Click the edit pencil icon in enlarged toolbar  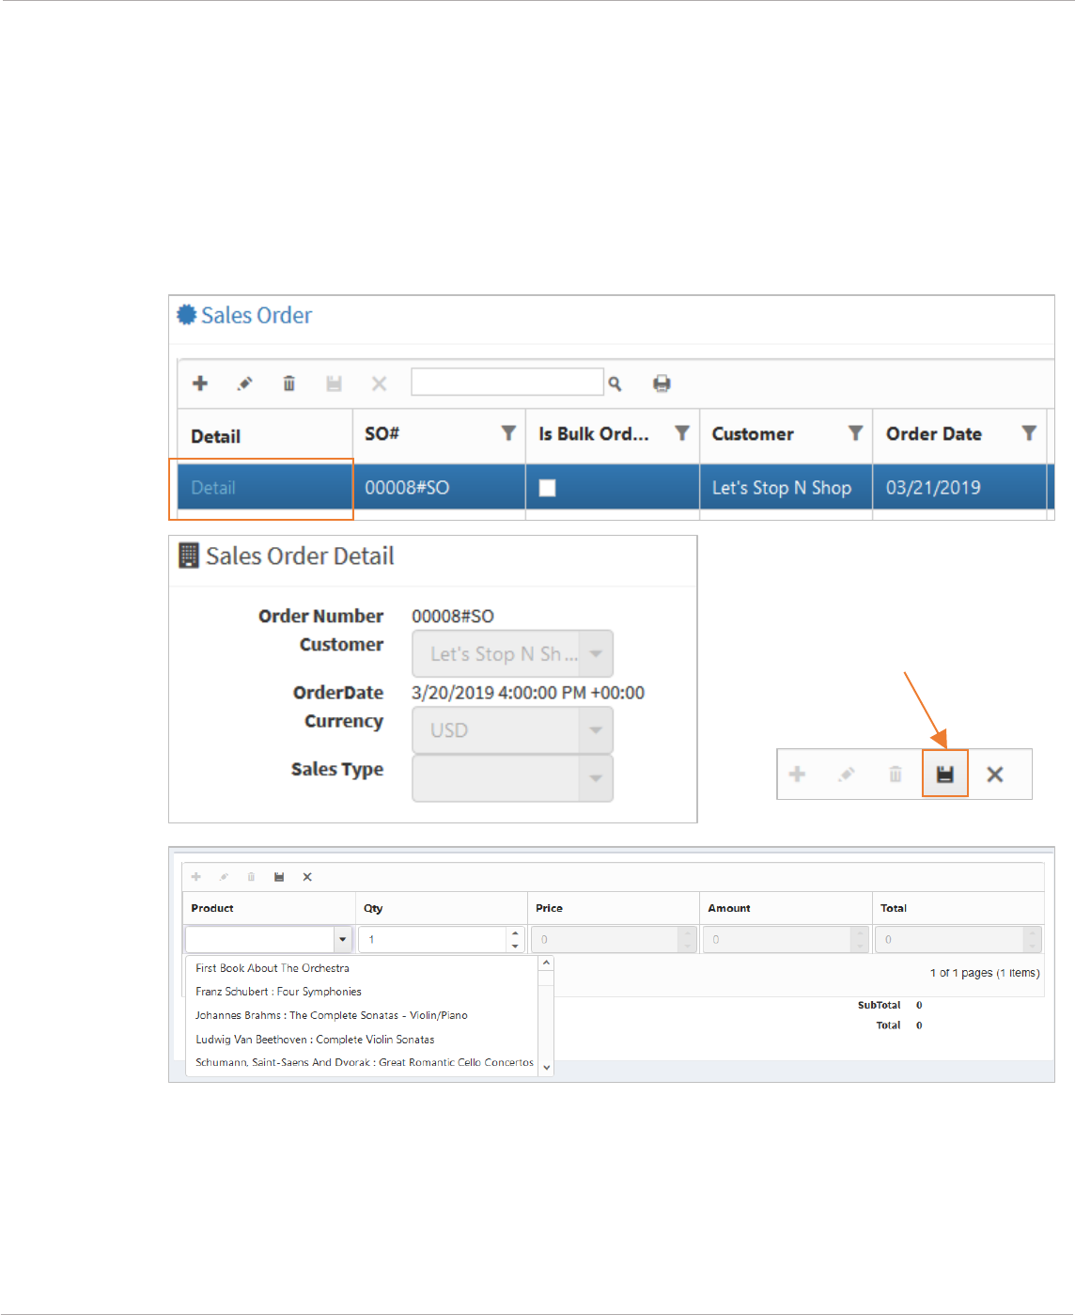pyautogui.click(x=847, y=775)
